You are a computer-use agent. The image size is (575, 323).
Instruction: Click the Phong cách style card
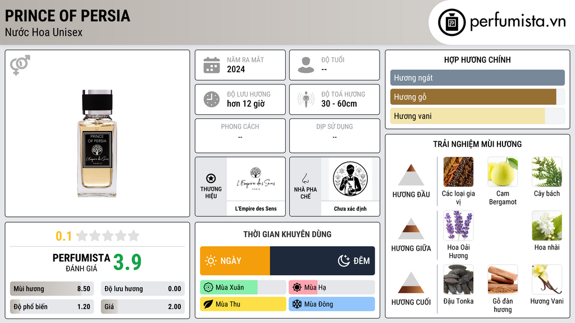(x=240, y=136)
